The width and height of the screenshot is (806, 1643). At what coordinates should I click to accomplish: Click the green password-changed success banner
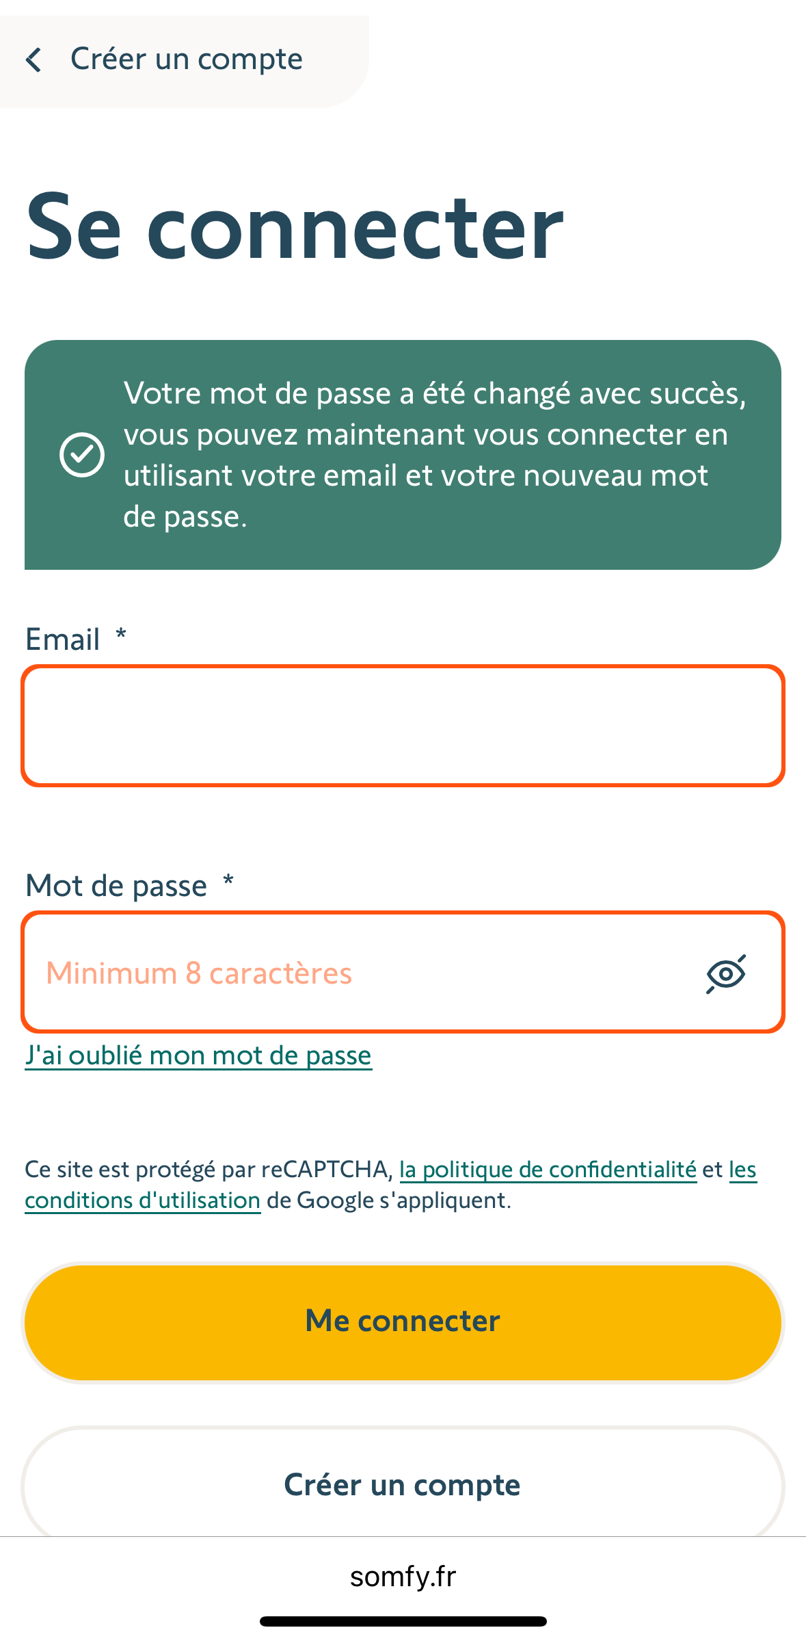click(x=403, y=455)
